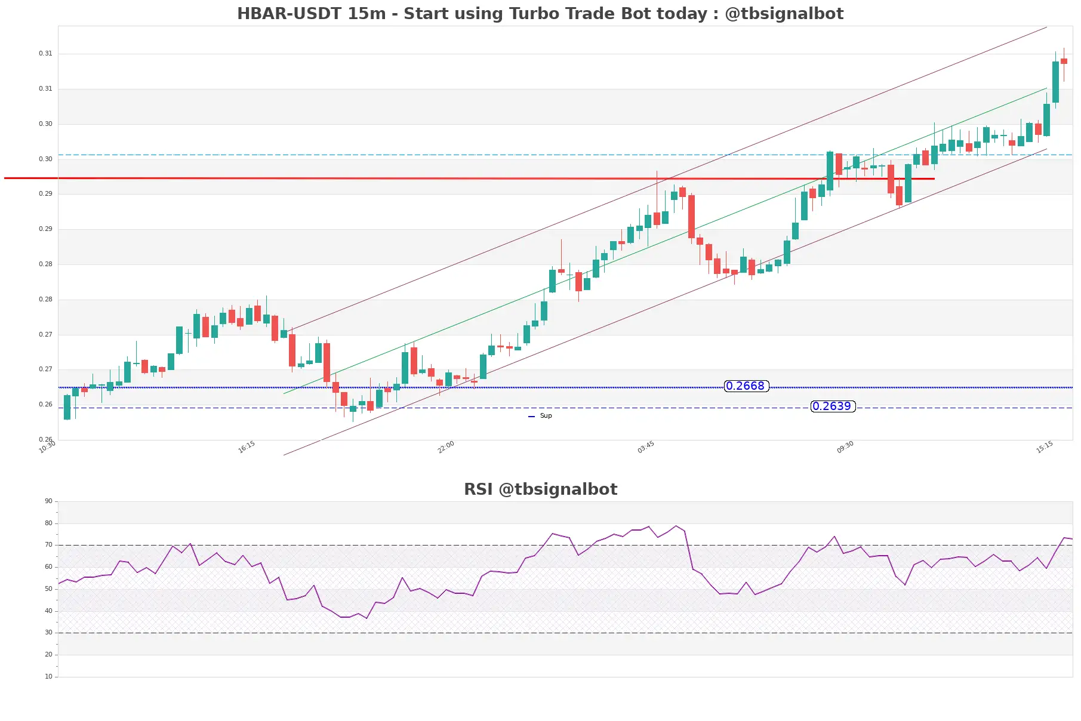Click the RSI axis value 60
The width and height of the screenshot is (1081, 721).
coord(48,567)
